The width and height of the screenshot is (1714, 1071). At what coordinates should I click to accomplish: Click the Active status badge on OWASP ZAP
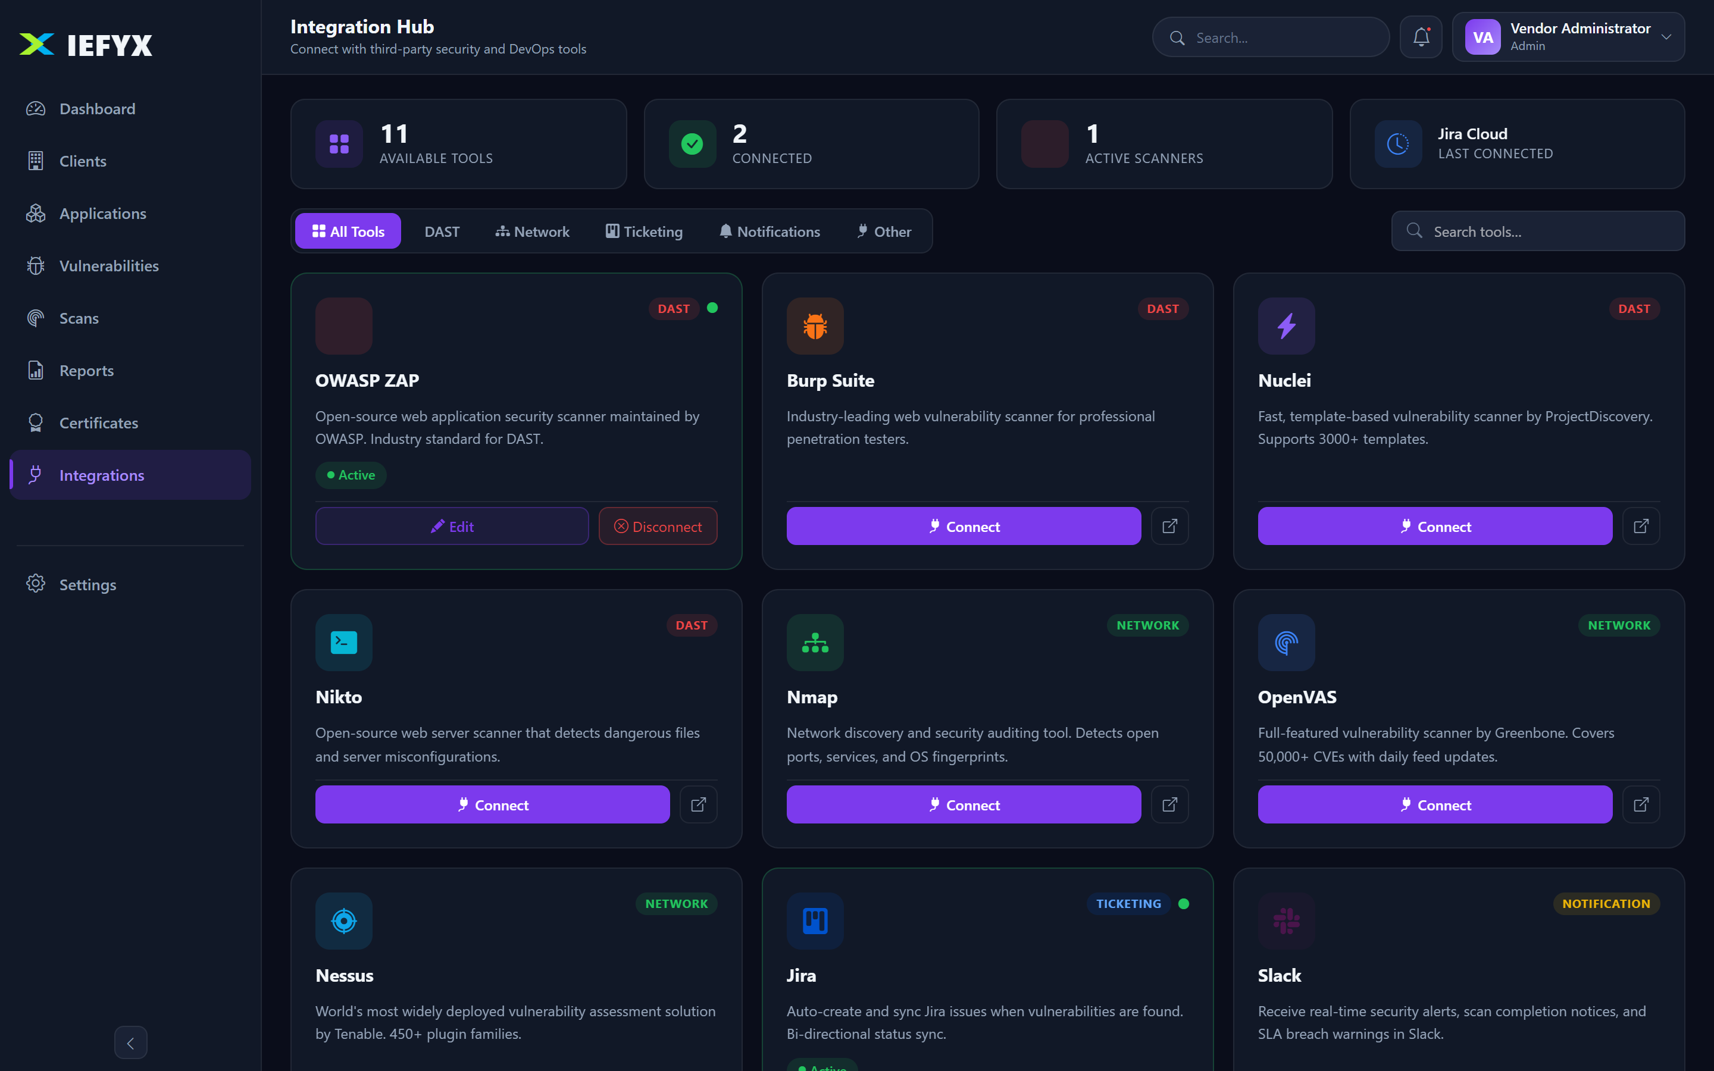point(351,475)
